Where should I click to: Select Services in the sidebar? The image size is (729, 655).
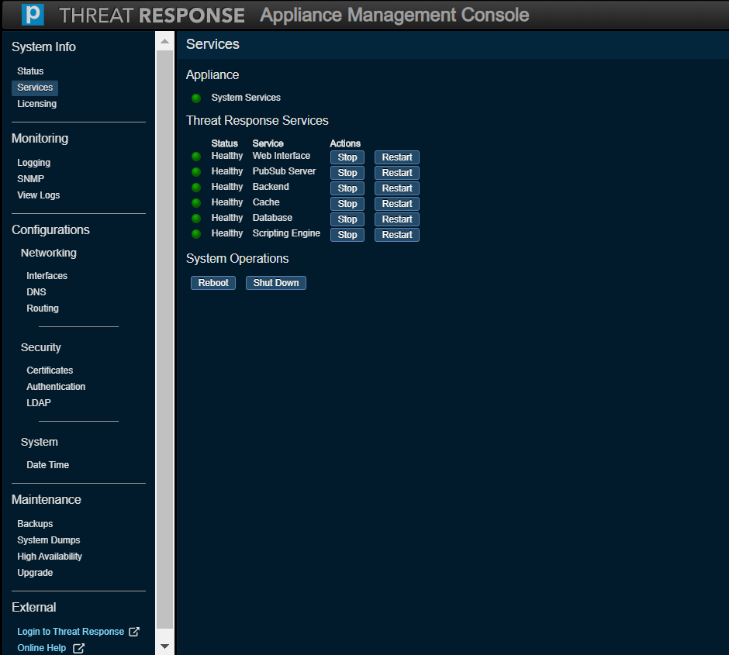pyautogui.click(x=35, y=88)
